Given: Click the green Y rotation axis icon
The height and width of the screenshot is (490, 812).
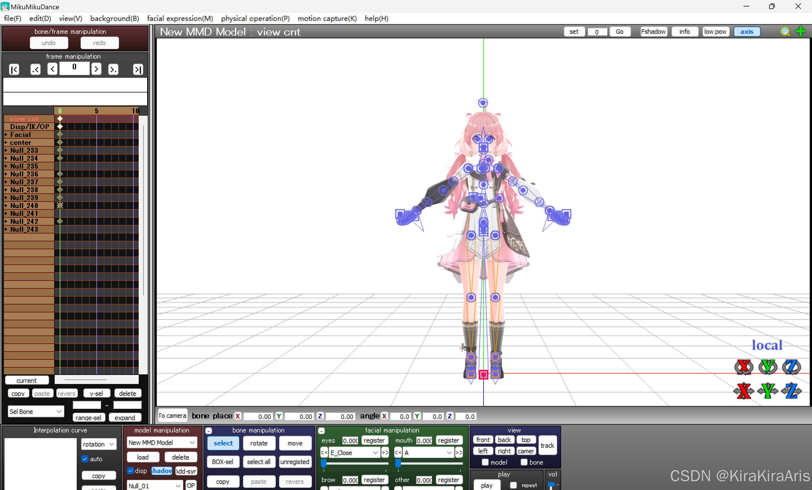Looking at the screenshot, I should 767,367.
